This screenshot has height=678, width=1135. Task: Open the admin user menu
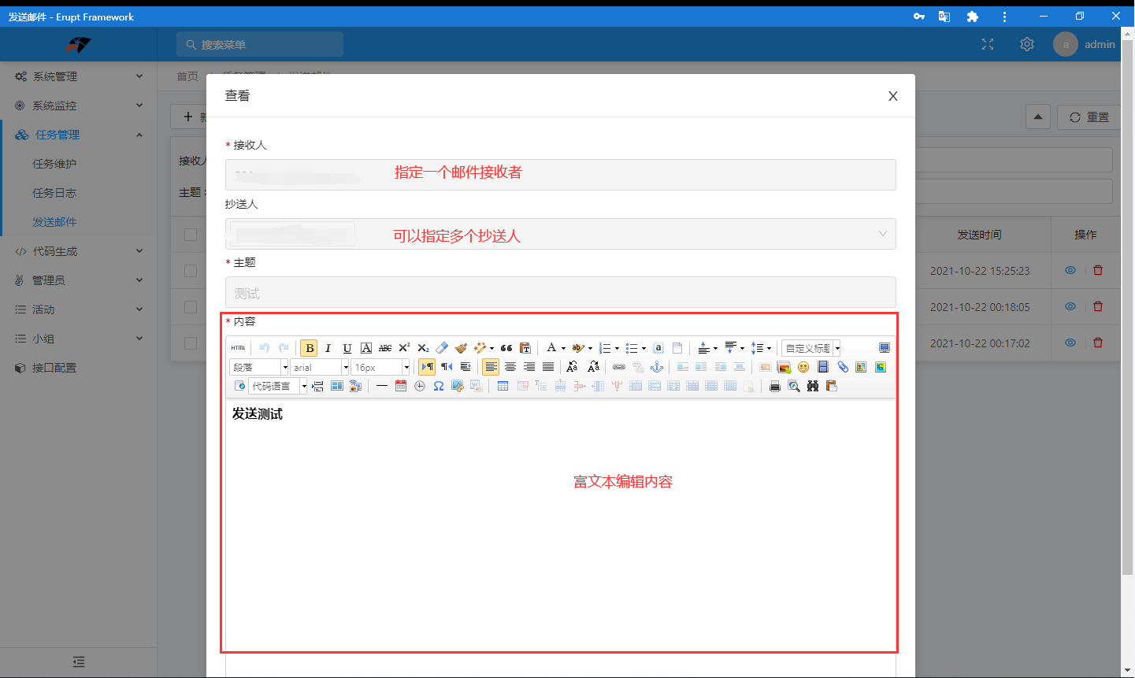pyautogui.click(x=1085, y=44)
